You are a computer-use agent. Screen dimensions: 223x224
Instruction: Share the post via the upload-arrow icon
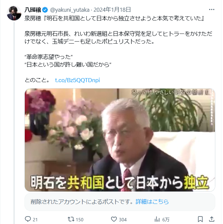tap(212, 219)
